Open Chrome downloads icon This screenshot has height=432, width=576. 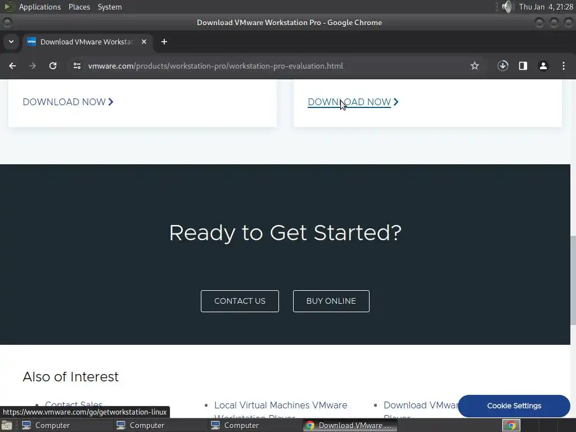pos(503,66)
